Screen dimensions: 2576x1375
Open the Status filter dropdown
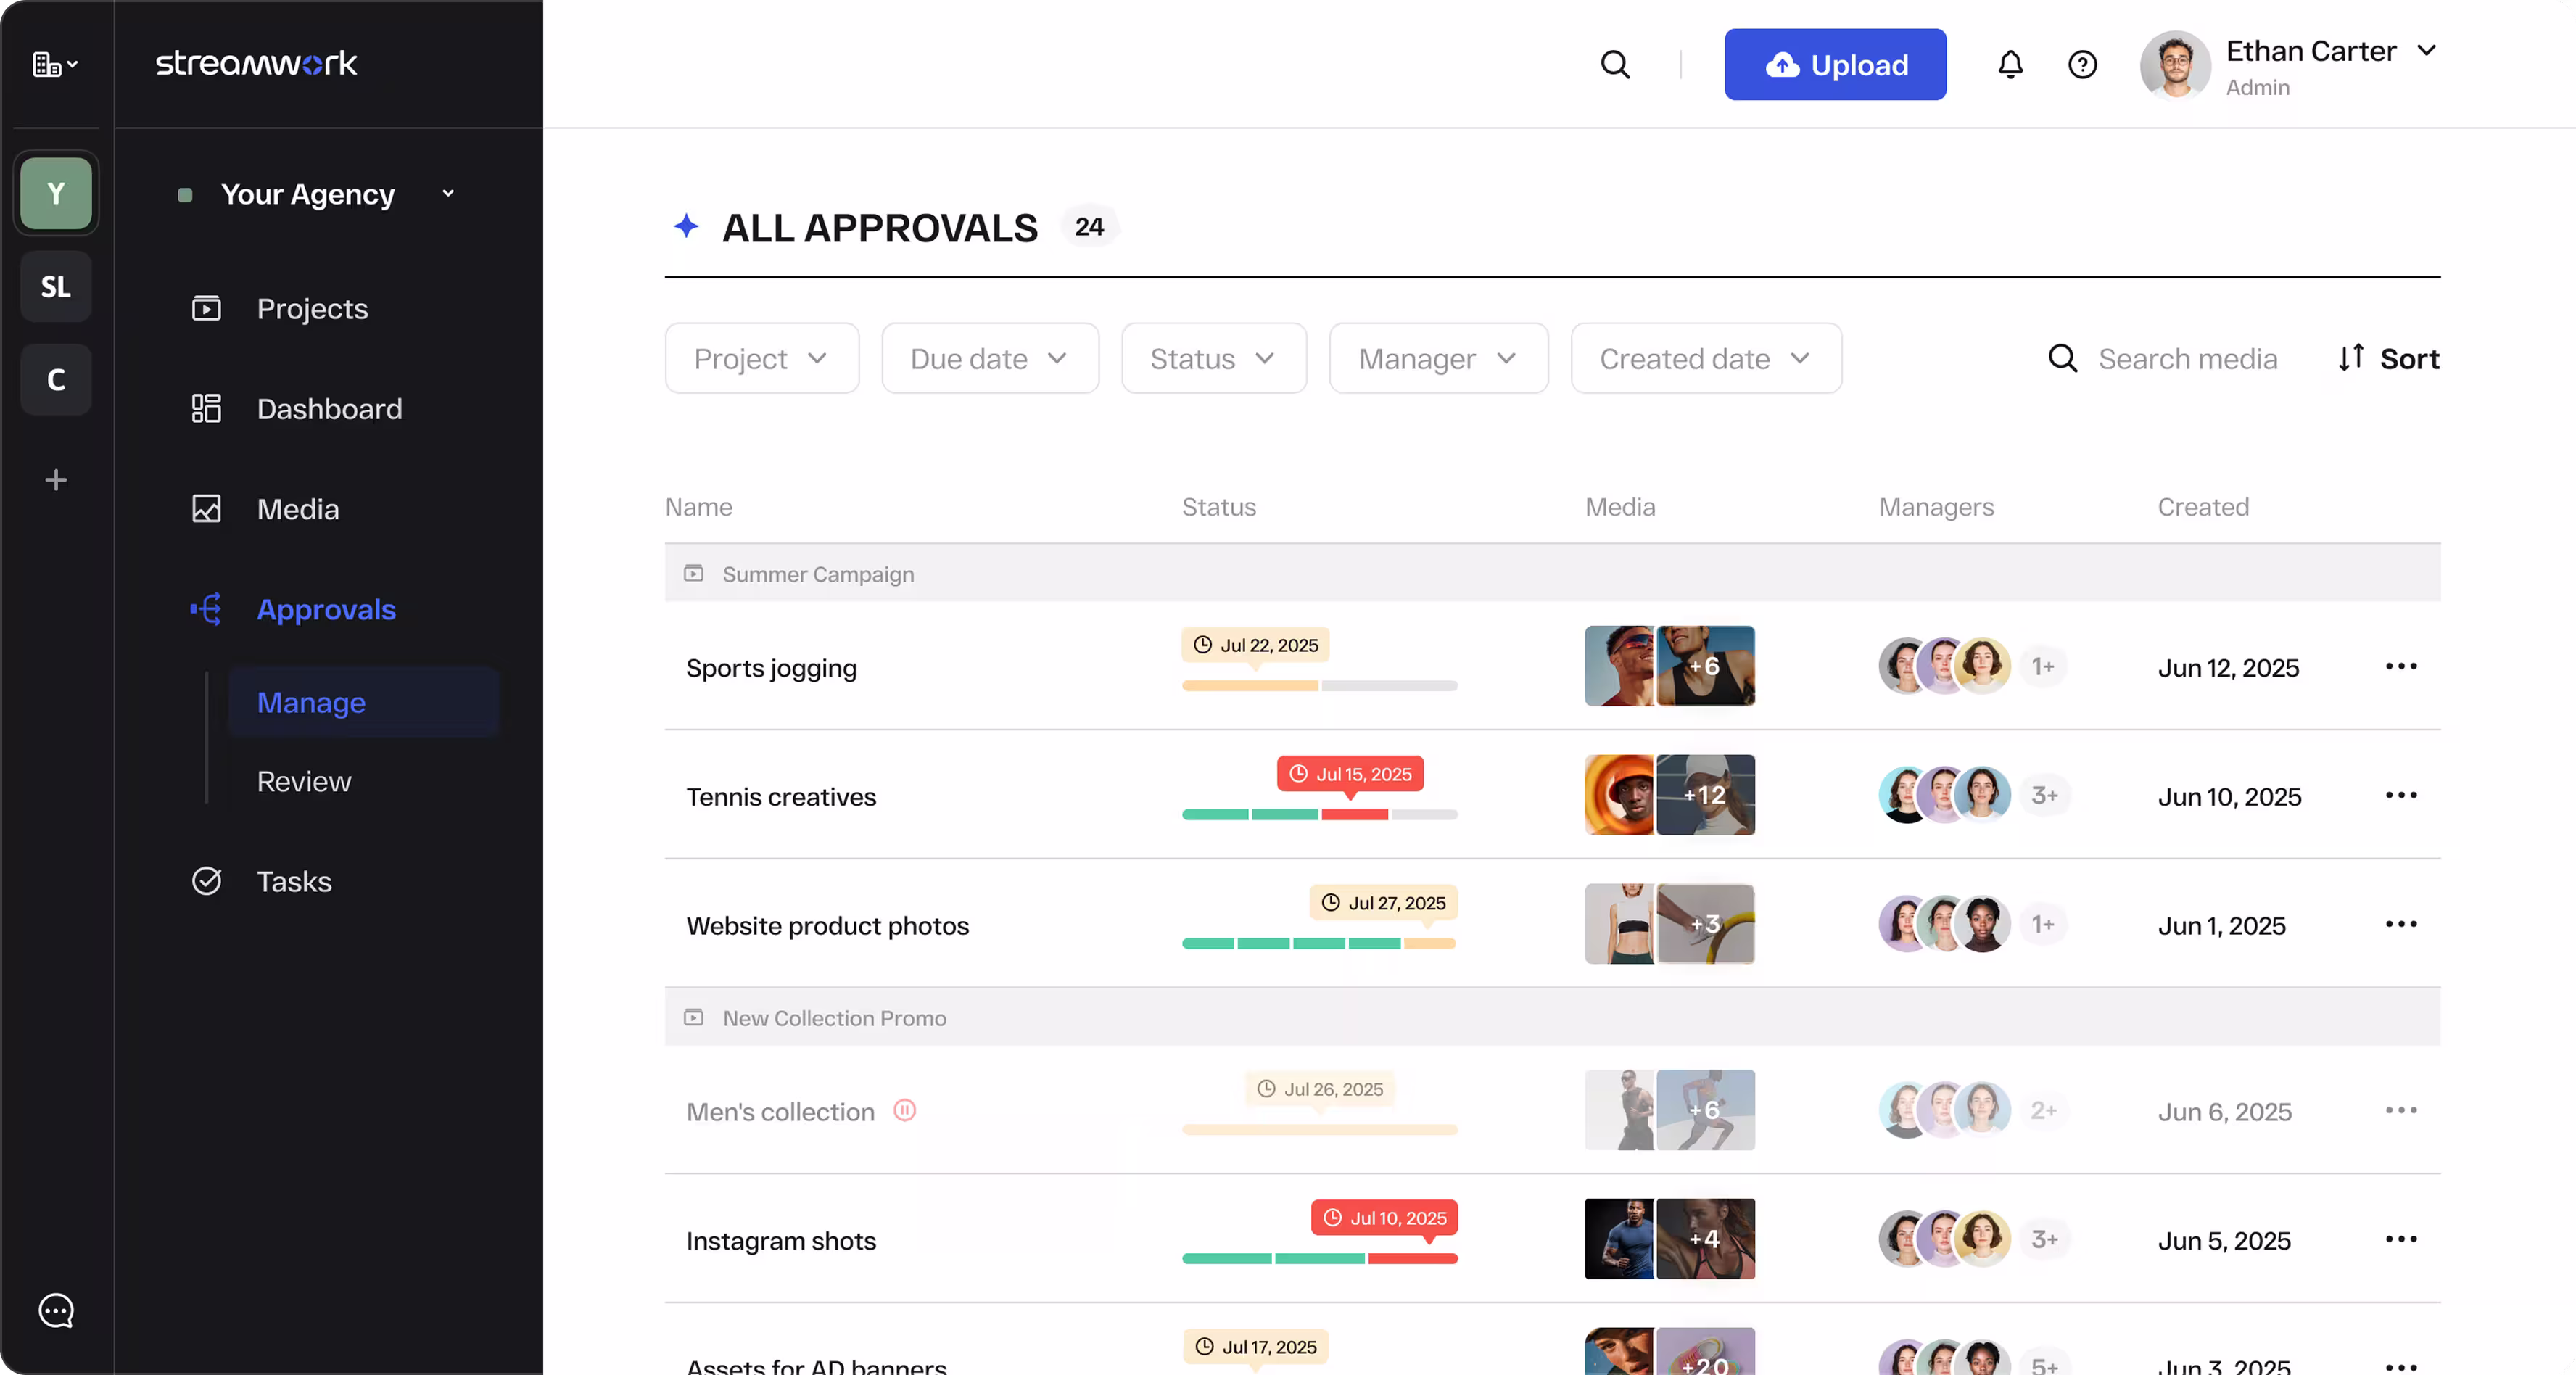coord(1213,359)
